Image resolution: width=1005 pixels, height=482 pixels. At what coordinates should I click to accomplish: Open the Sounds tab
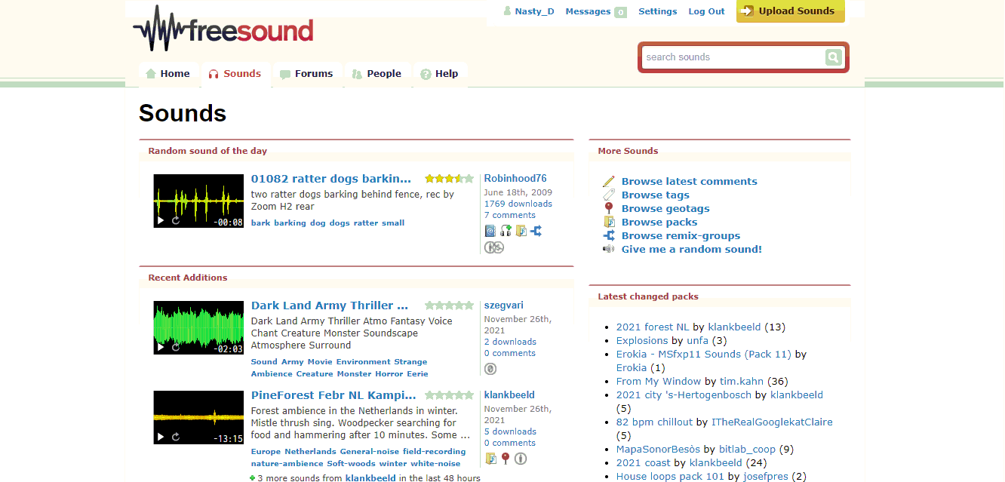pyautogui.click(x=235, y=74)
